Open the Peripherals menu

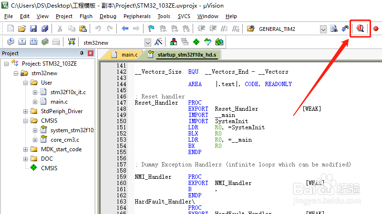[137, 16]
